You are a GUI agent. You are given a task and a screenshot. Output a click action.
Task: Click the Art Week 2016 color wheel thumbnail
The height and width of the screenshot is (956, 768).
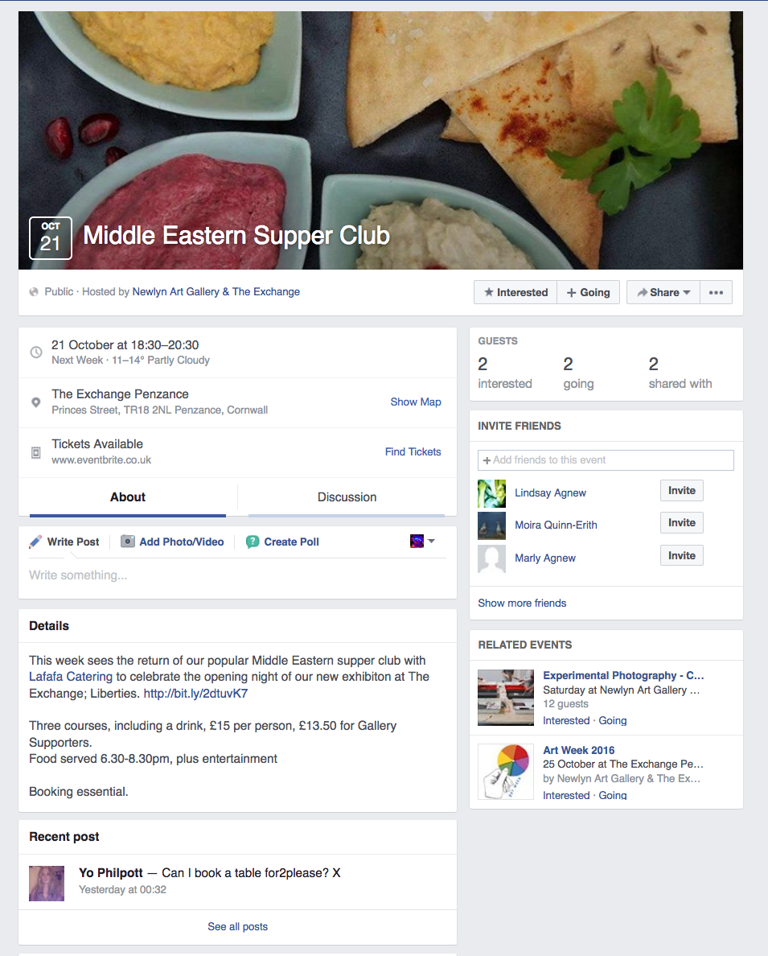pyautogui.click(x=506, y=772)
